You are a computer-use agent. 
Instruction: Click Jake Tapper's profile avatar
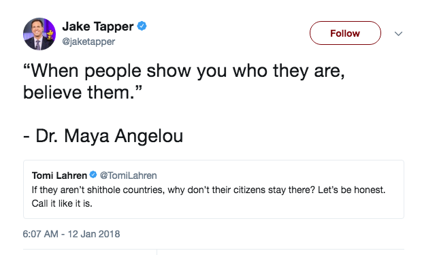[x=39, y=34]
